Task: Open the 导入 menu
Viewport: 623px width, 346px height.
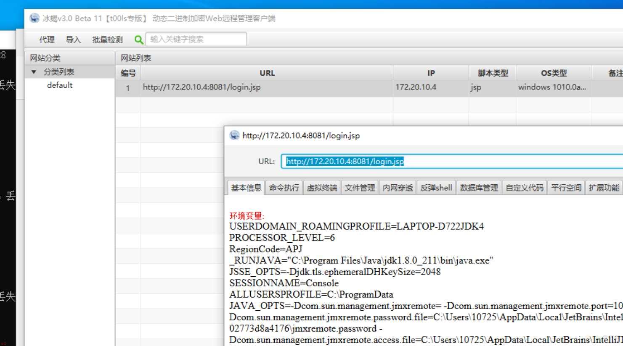Action: tap(73, 39)
